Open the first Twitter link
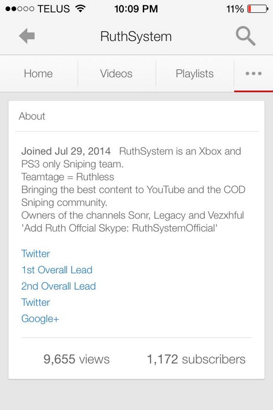 click(35, 254)
